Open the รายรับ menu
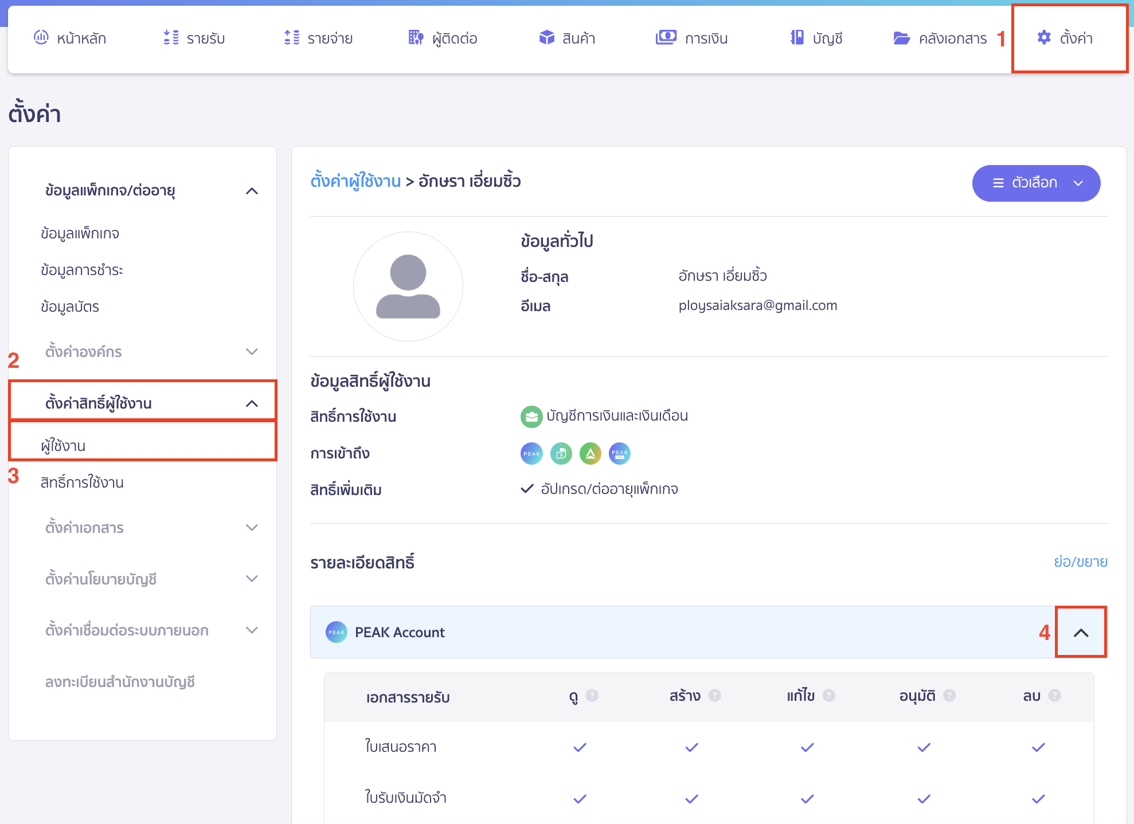The height and width of the screenshot is (824, 1134). [194, 38]
